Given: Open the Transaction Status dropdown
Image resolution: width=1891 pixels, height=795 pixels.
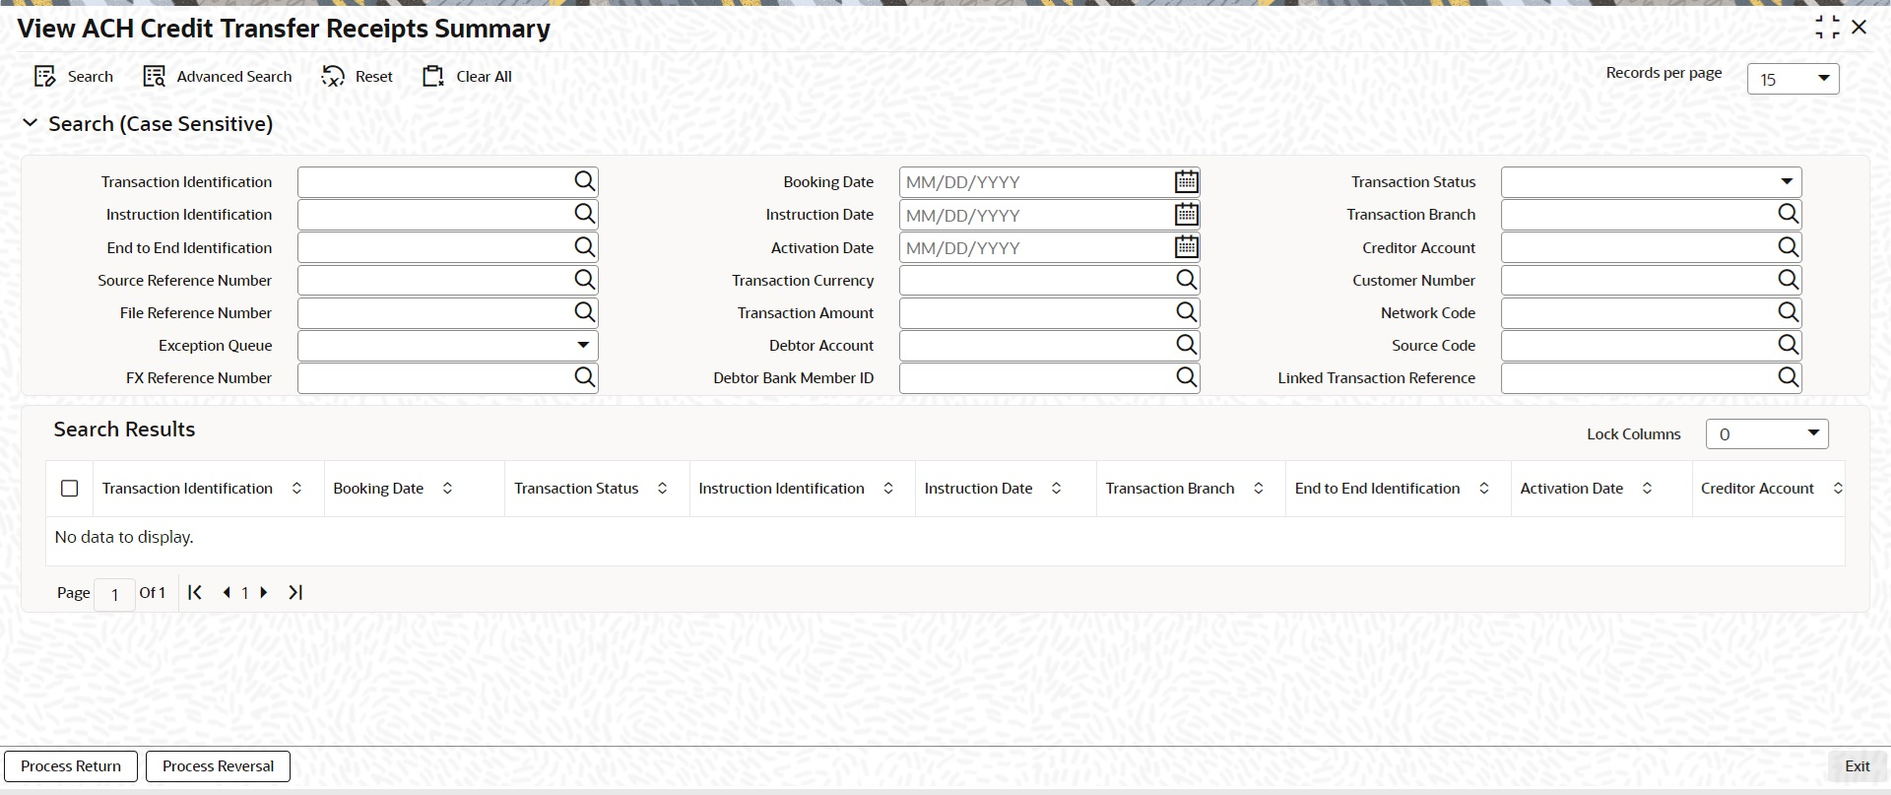Looking at the screenshot, I should [x=1651, y=181].
